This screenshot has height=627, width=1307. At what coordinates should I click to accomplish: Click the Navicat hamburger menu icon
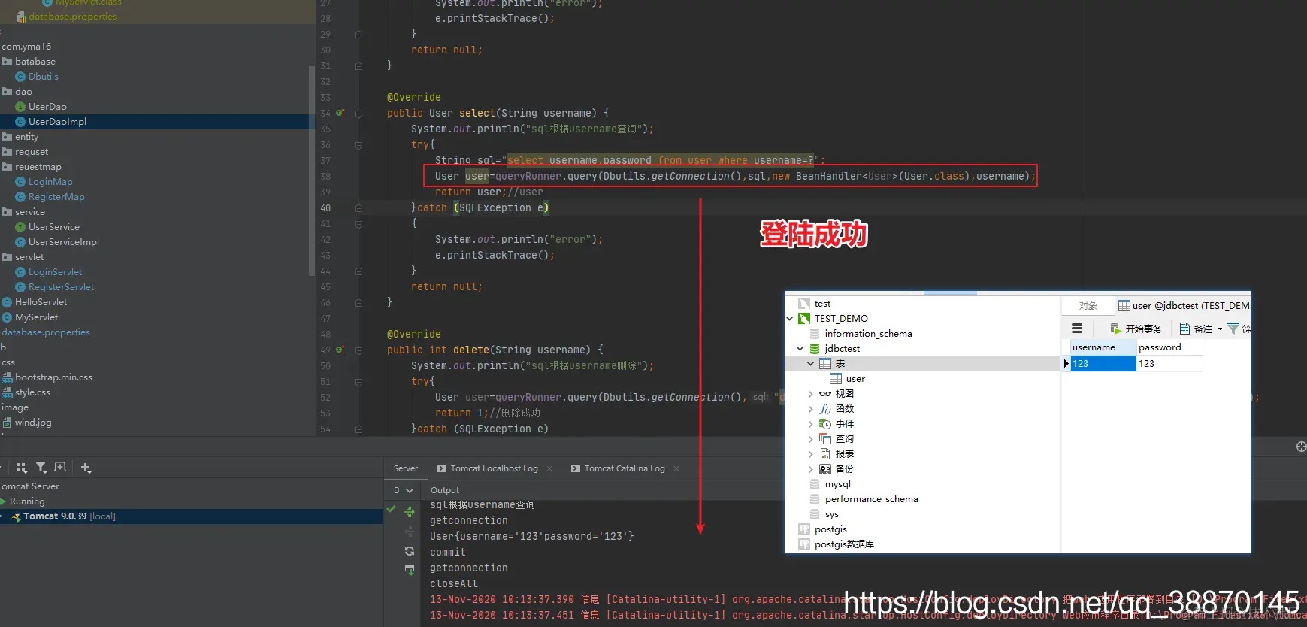[1077, 329]
